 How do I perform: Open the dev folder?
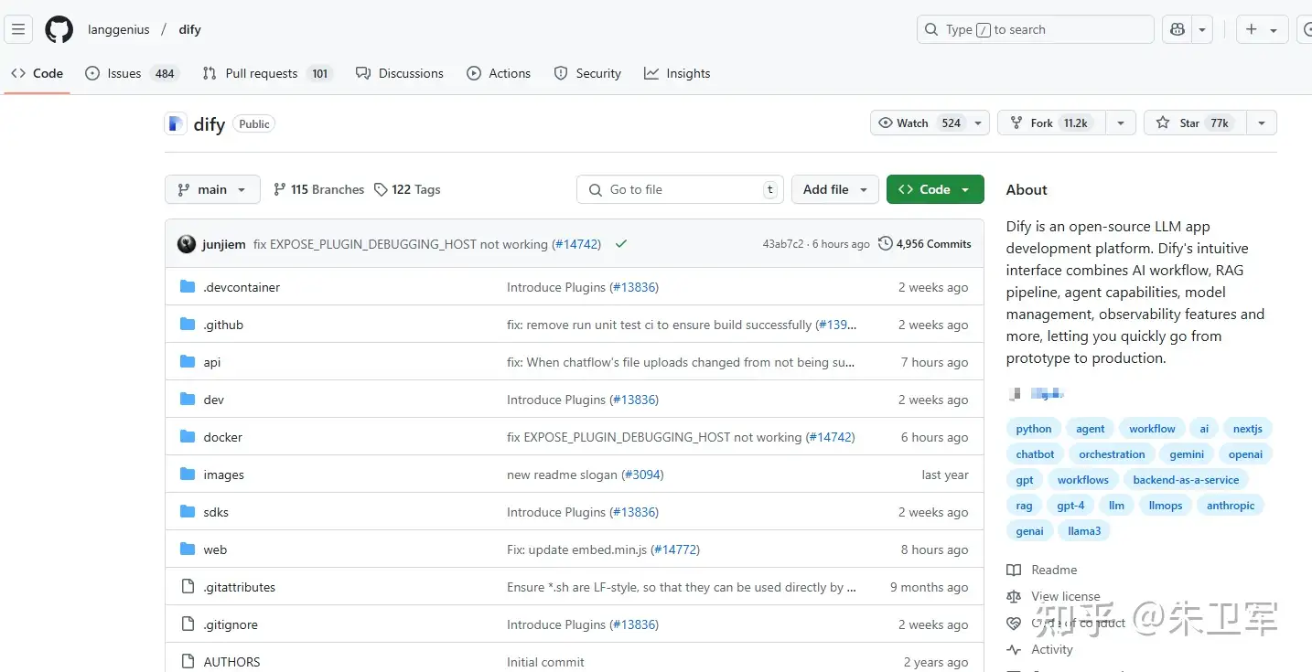(213, 400)
